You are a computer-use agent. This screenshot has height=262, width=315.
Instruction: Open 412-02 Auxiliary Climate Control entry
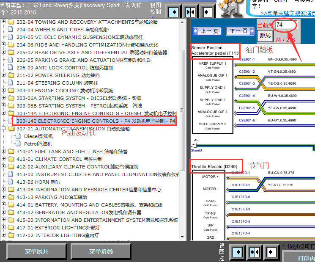point(77,167)
